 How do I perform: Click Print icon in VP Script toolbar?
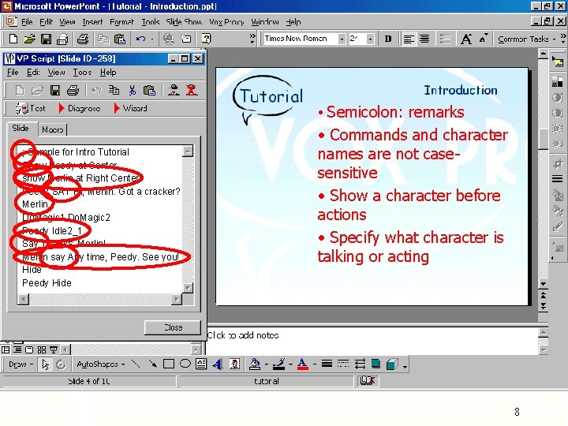(73, 90)
